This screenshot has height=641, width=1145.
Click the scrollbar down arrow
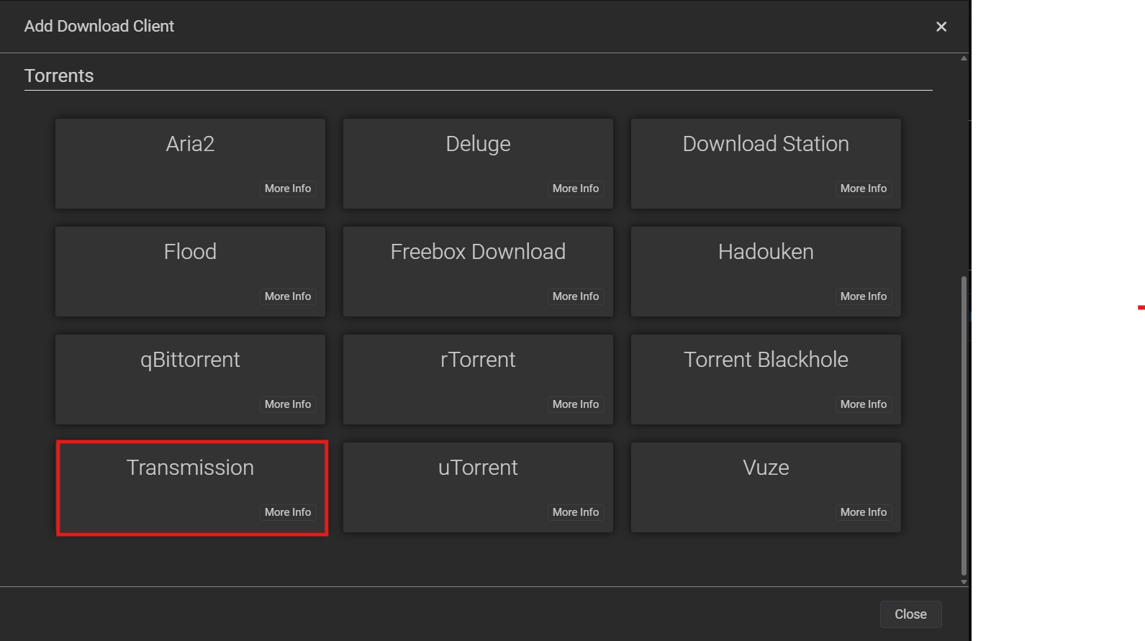pos(964,582)
